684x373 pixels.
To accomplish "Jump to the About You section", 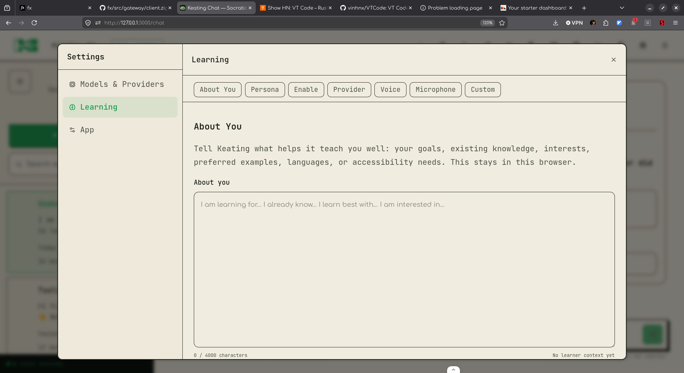I will [218, 90].
